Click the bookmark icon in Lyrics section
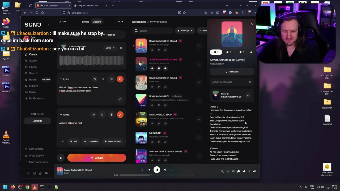This screenshot has height=191, width=340. [x=103, y=79]
